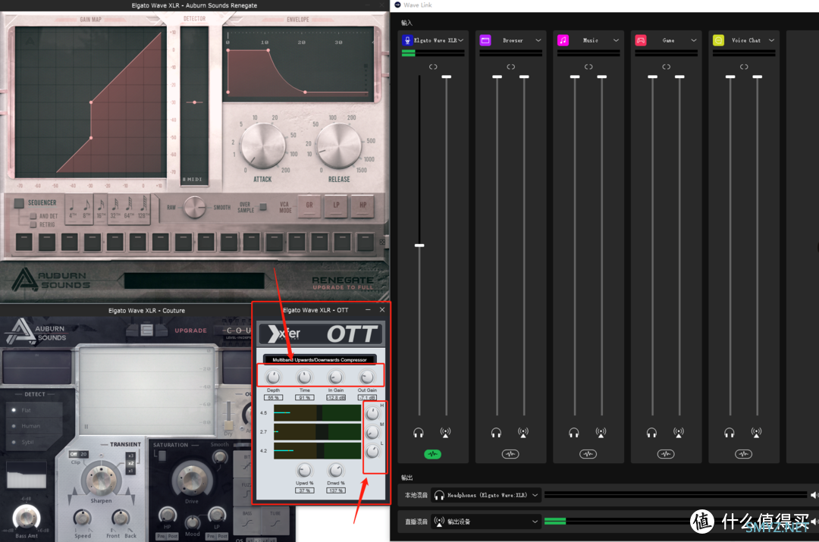Enable the HP filter button in Renegade
819x542 pixels.
(363, 205)
